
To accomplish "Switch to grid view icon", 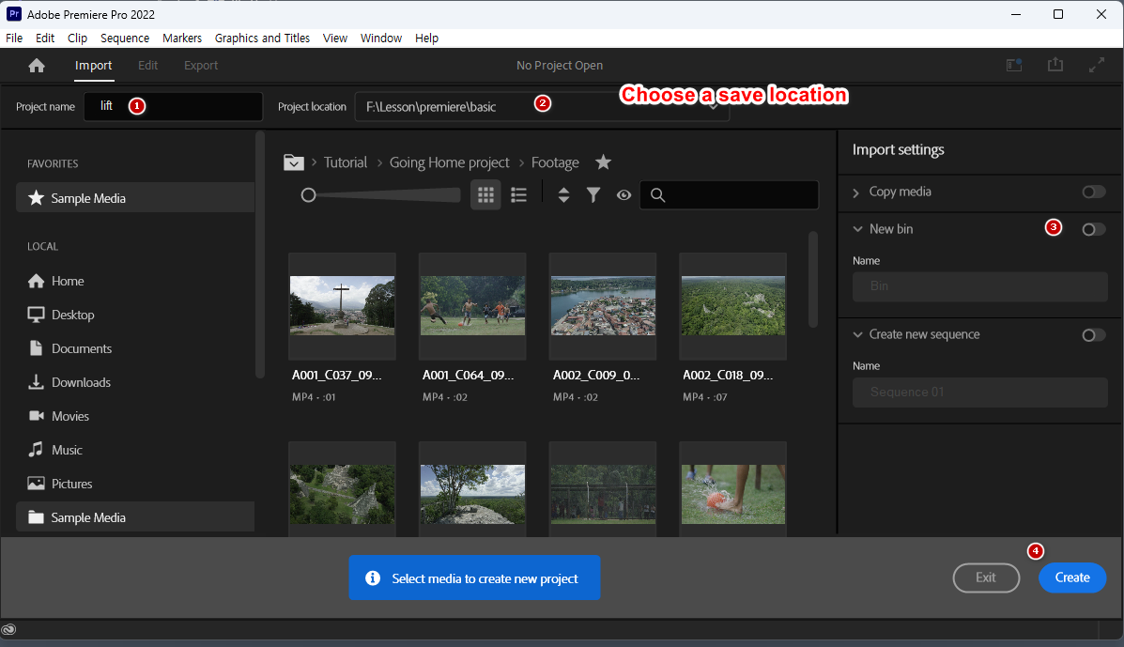I will (485, 194).
